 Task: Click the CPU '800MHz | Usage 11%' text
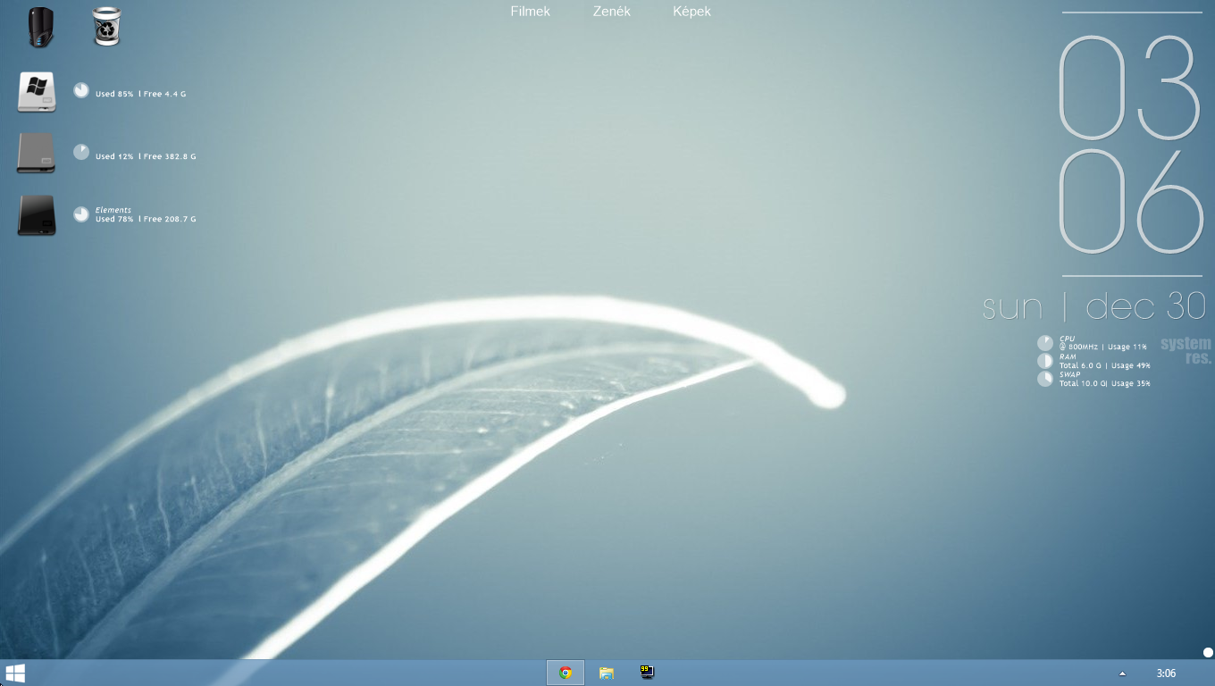1103,347
